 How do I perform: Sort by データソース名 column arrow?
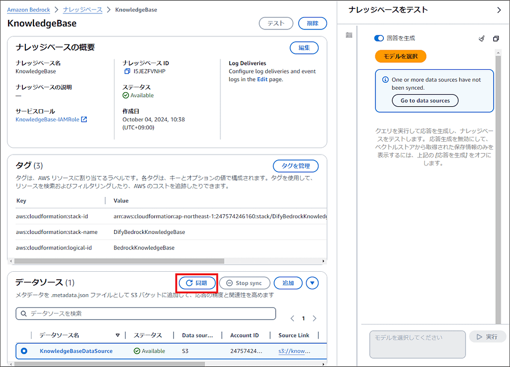tap(118, 336)
